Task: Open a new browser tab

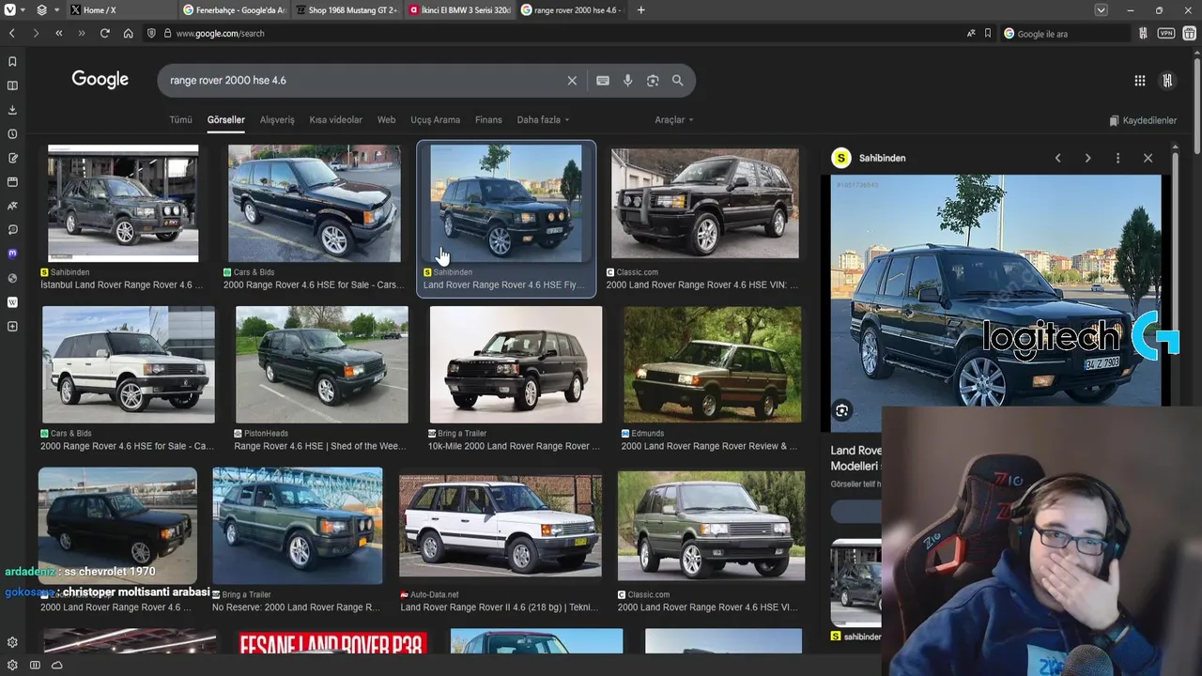Action: point(640,10)
